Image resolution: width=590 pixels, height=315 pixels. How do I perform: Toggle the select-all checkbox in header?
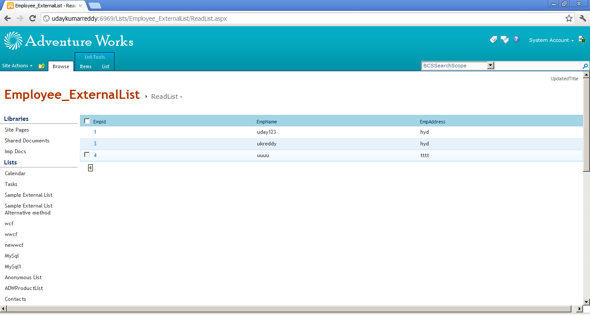point(87,121)
